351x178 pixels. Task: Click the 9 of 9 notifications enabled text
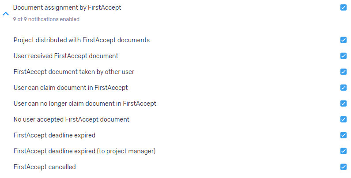pyautogui.click(x=46, y=19)
